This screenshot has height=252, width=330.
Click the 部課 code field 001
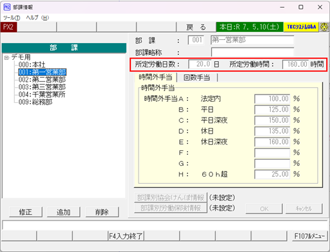[196, 40]
